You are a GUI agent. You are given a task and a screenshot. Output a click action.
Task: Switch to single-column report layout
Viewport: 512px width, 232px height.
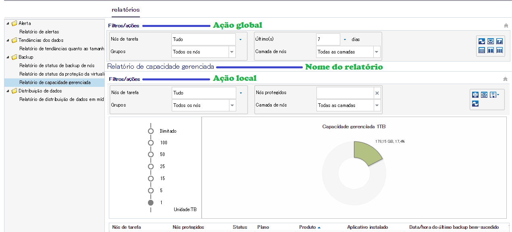tap(481, 51)
